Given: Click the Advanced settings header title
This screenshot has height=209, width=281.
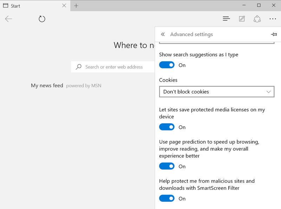Looking at the screenshot, I should (x=191, y=34).
